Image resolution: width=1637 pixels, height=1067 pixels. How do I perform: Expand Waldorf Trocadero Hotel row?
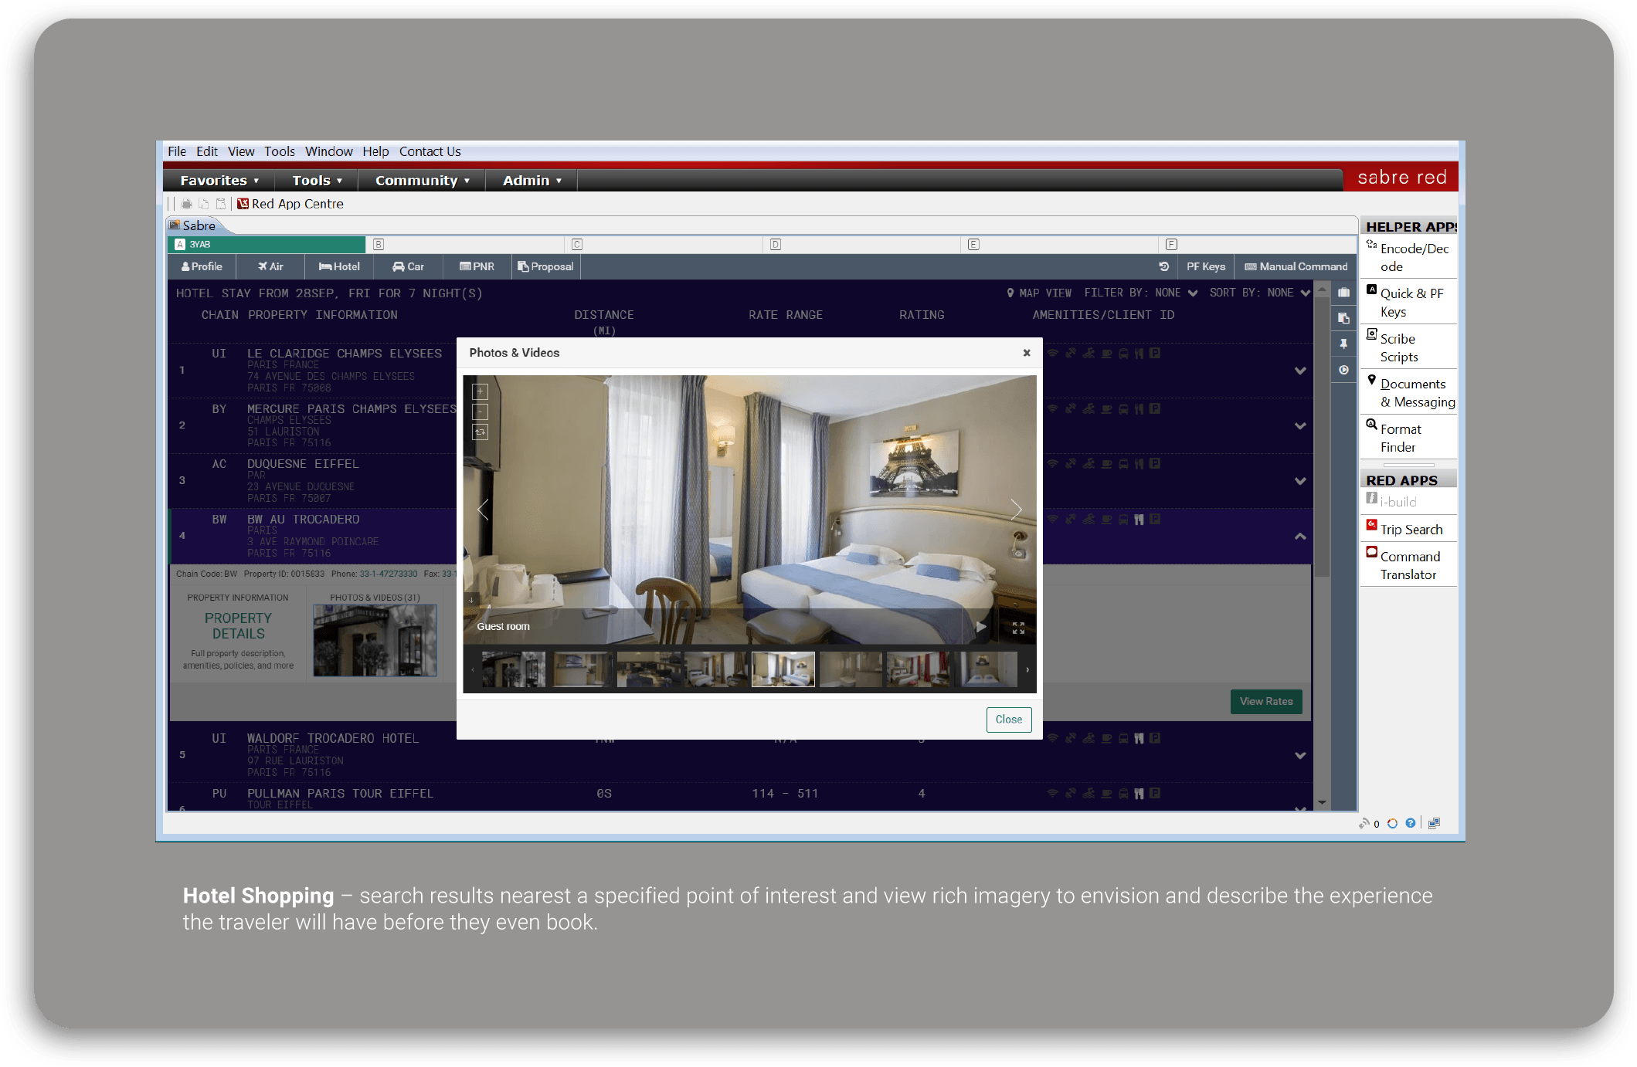coord(1300,755)
